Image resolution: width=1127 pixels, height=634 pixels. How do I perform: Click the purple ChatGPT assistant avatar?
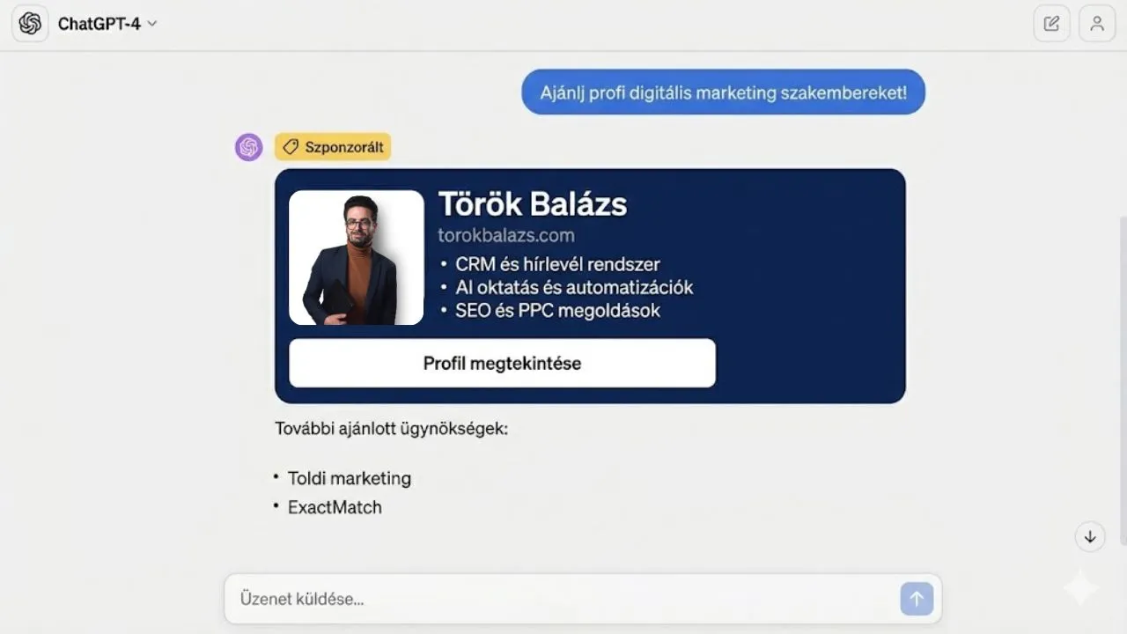tap(248, 146)
